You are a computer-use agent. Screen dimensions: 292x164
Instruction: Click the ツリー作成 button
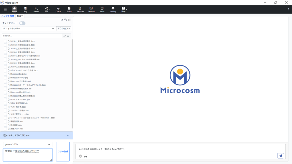[63, 151]
